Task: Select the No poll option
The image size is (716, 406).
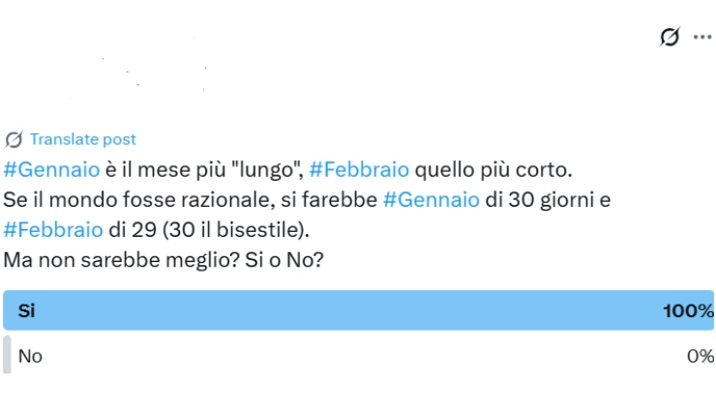Action: (x=358, y=356)
